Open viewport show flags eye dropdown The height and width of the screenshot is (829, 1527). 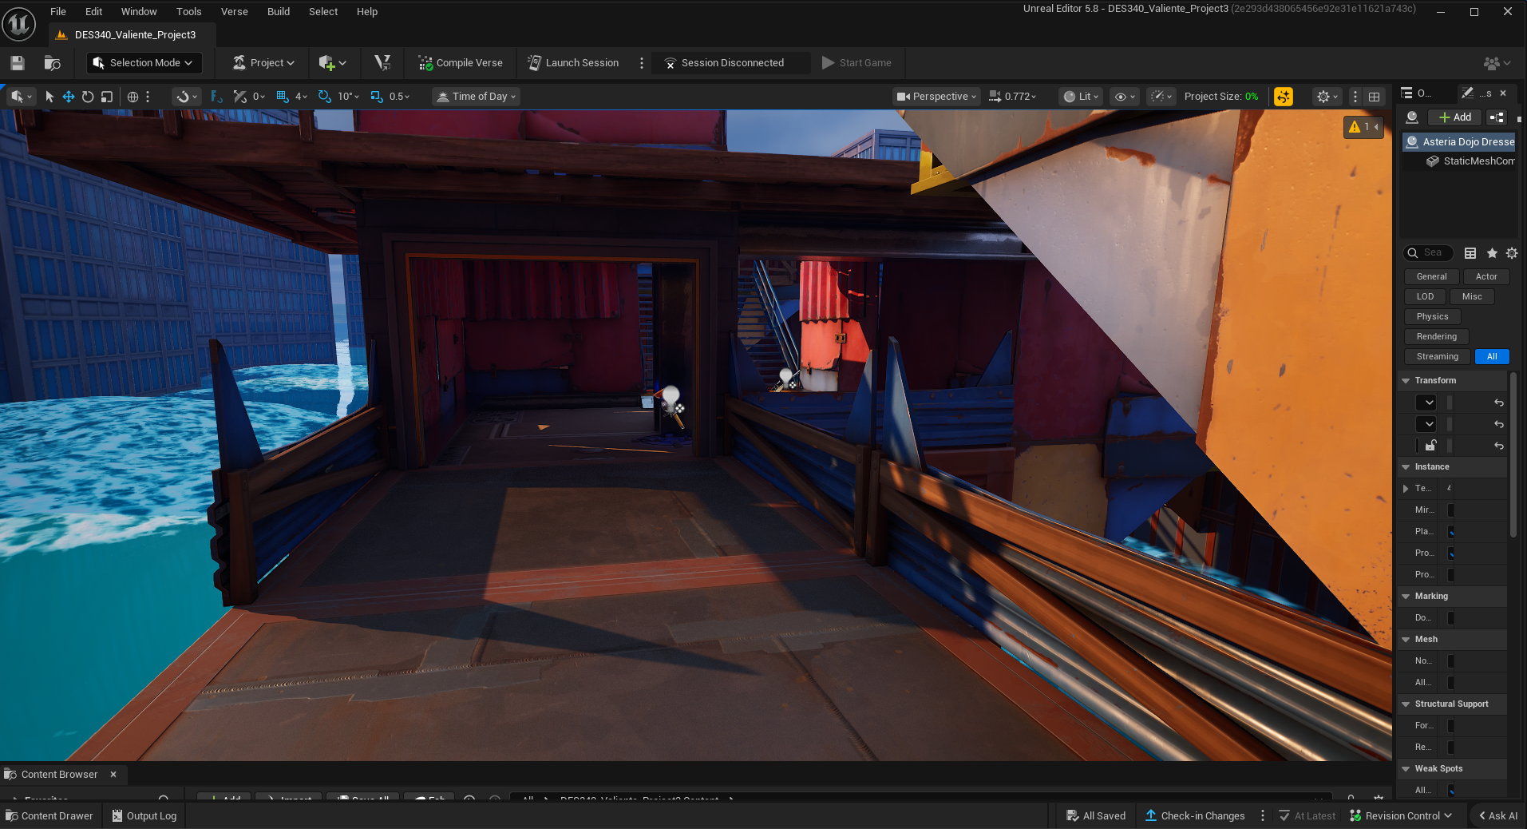pyautogui.click(x=1124, y=97)
